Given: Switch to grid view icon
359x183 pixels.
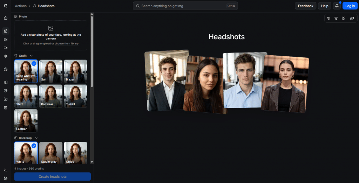Looking at the screenshot, I should (x=344, y=18).
